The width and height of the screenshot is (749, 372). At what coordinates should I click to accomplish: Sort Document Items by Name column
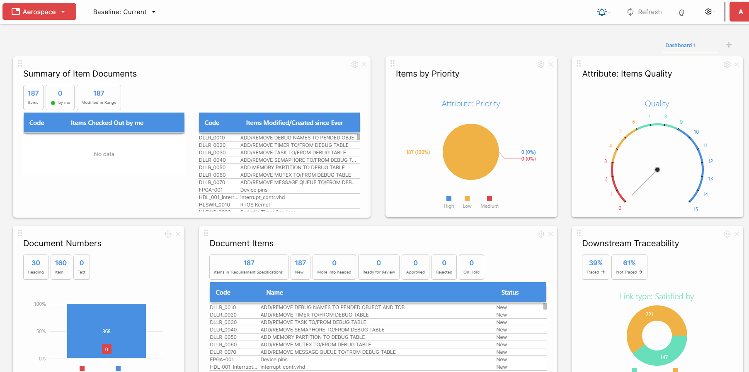pos(274,293)
